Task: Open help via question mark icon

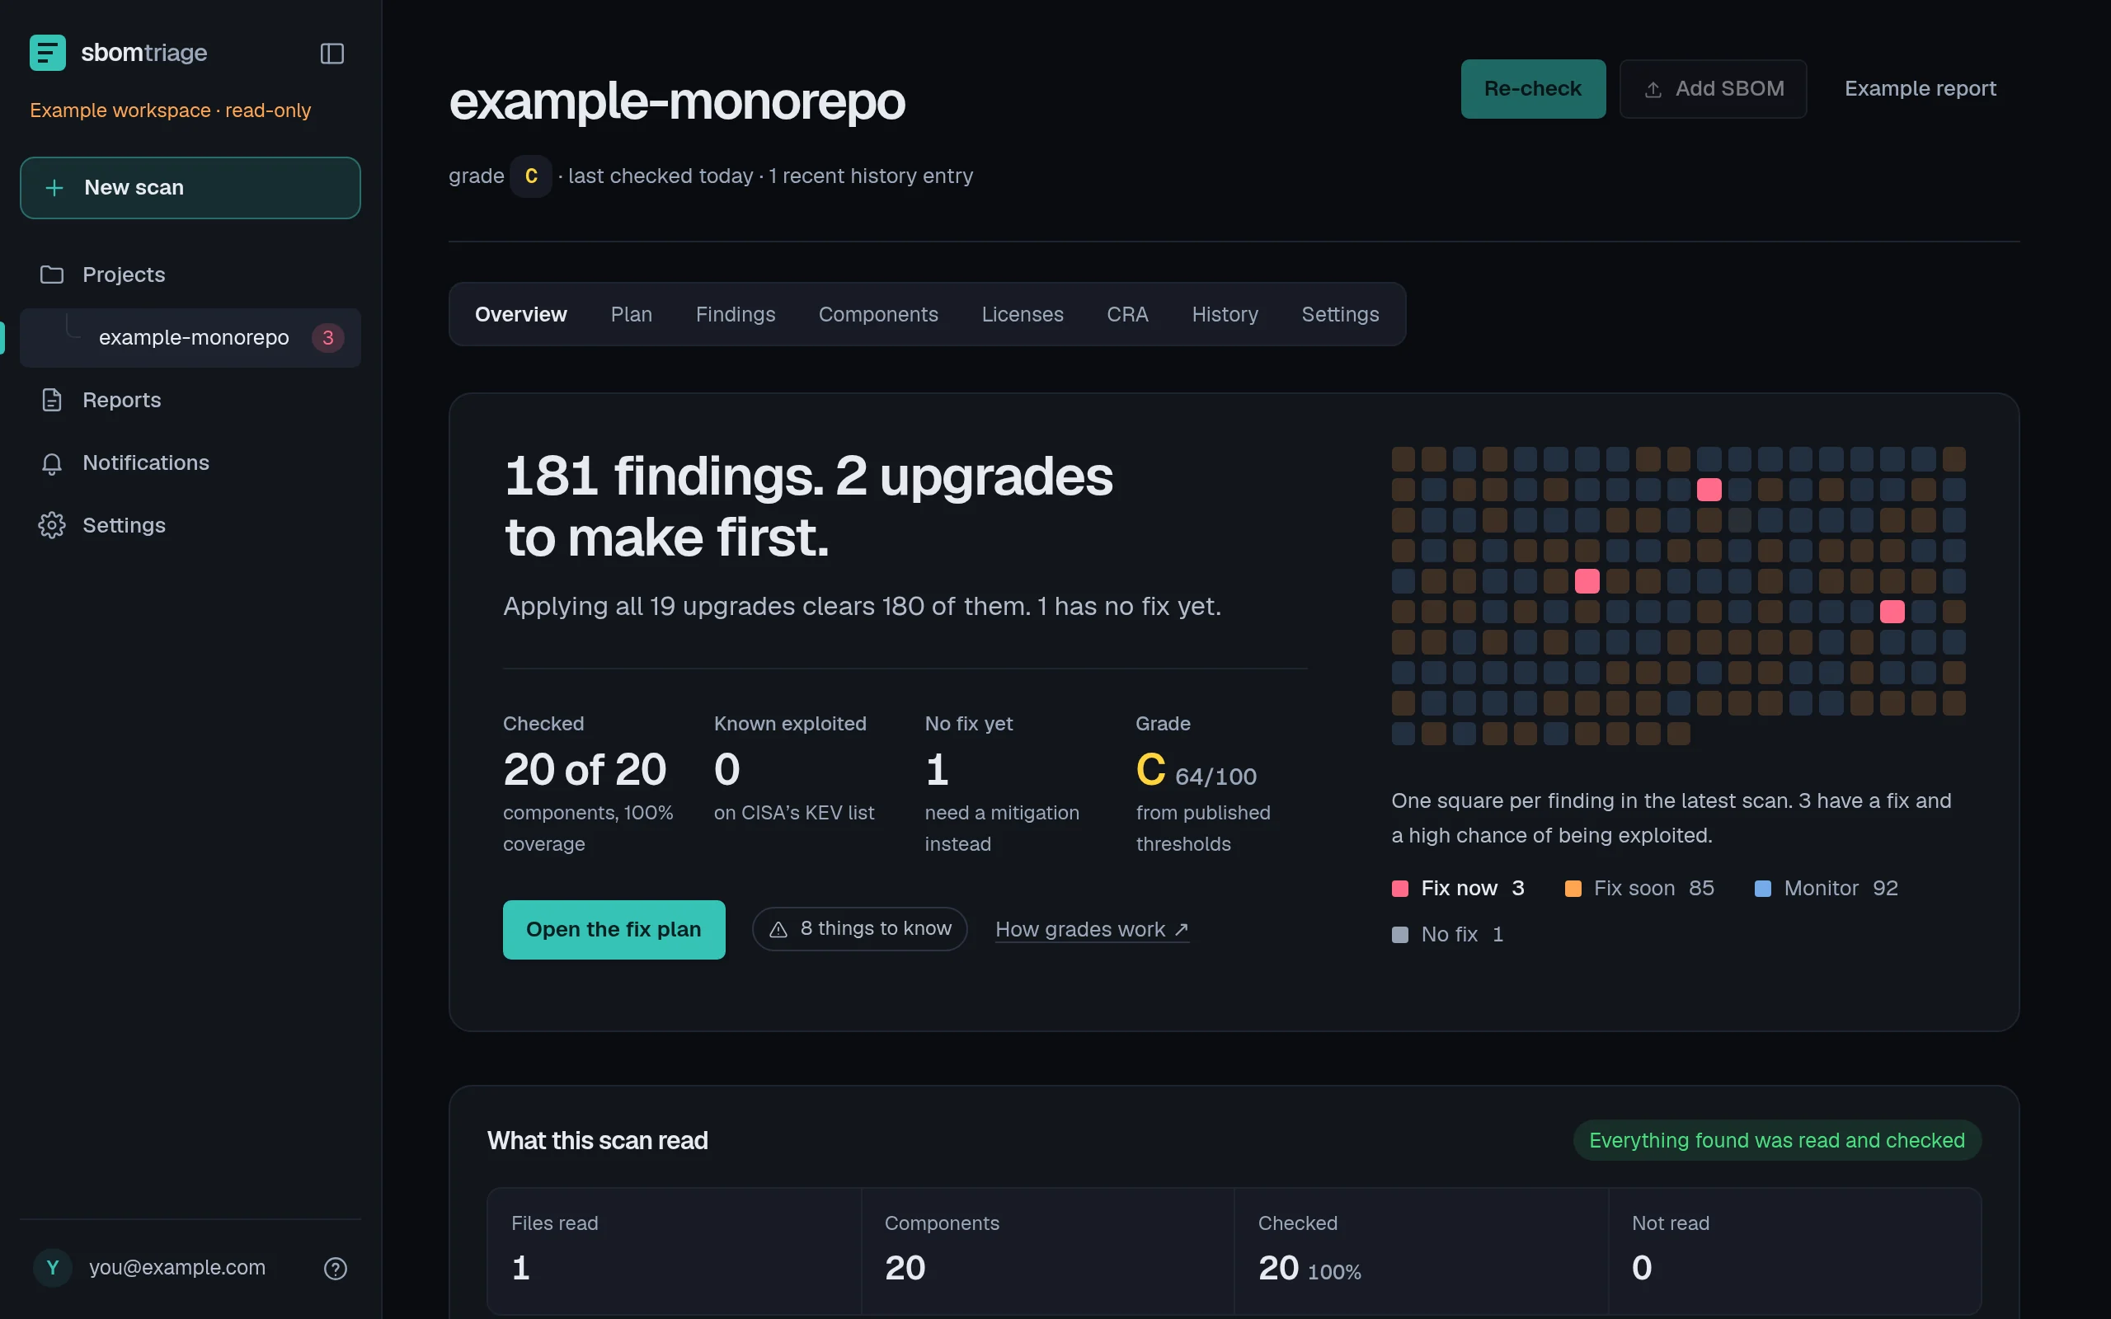Action: (335, 1268)
